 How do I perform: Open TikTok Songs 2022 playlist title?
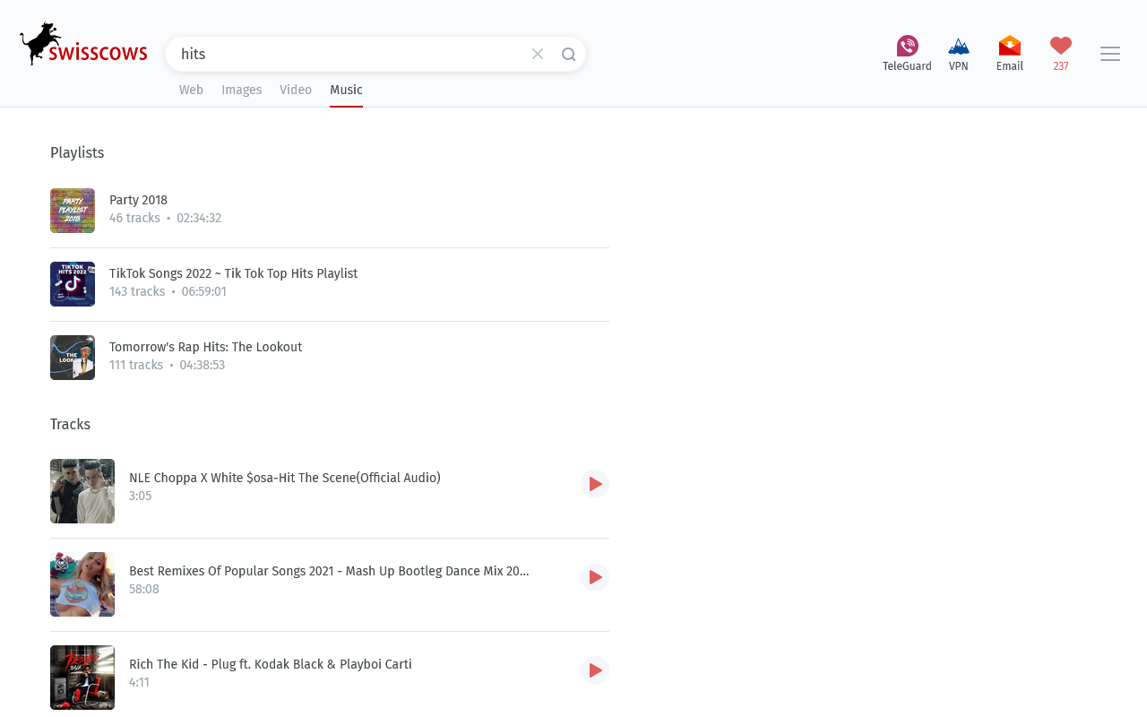tap(233, 274)
